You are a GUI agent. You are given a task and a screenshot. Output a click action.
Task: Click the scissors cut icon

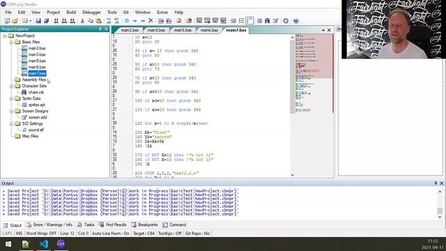[82, 21]
